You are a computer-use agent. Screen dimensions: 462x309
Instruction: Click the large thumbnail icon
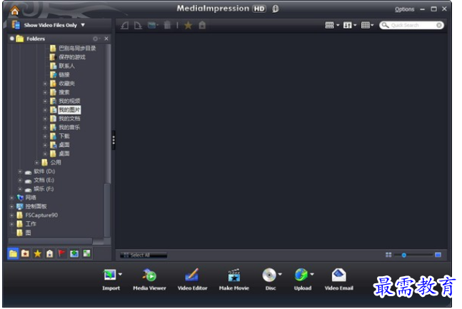(438, 255)
